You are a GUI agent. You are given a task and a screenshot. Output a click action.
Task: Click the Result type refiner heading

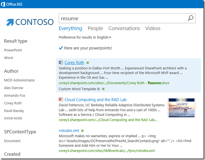point(16,41)
